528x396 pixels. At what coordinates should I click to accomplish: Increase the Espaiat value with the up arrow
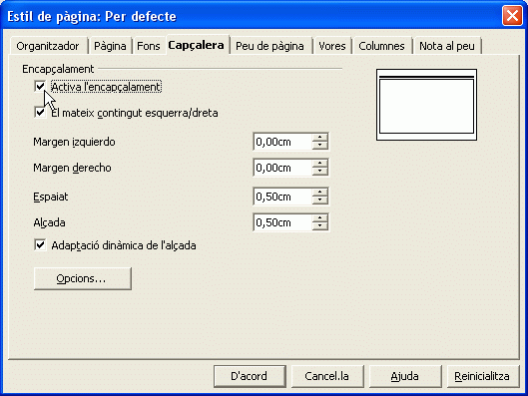[319, 193]
